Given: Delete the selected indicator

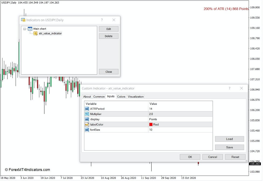Looking at the screenshot, I should click(x=108, y=36).
